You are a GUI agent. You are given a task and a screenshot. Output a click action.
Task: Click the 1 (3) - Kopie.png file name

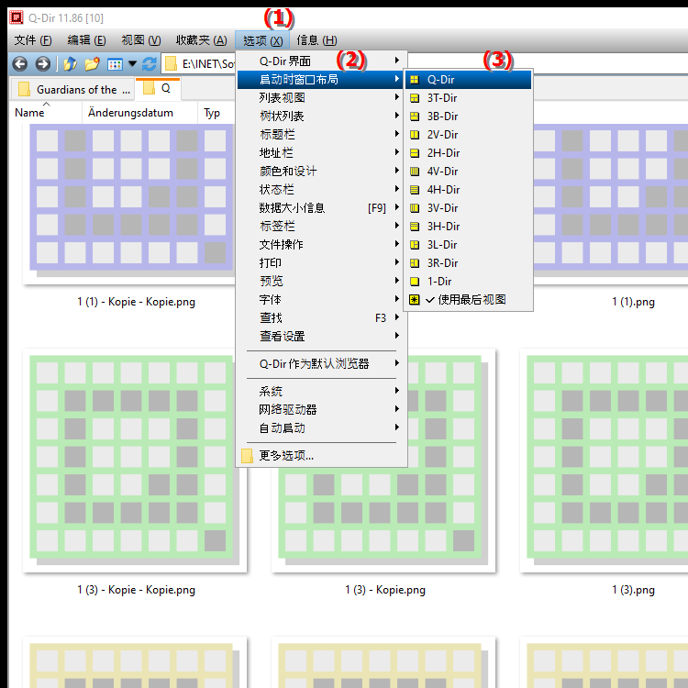tap(384, 590)
